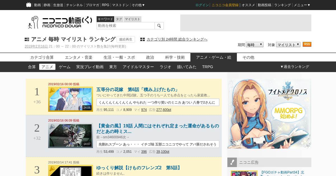This screenshot has height=176, width=336.
Task: Click 広告 39,100pt link
Action: [x=163, y=152]
